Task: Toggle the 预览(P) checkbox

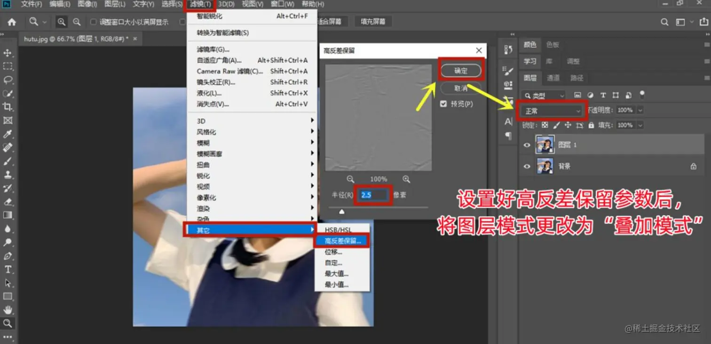Action: [x=443, y=104]
